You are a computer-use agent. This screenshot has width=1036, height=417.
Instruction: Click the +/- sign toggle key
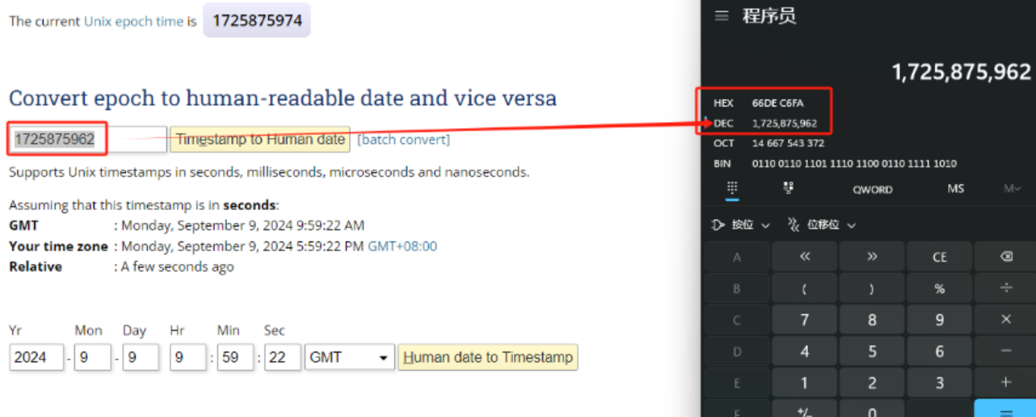click(x=804, y=411)
